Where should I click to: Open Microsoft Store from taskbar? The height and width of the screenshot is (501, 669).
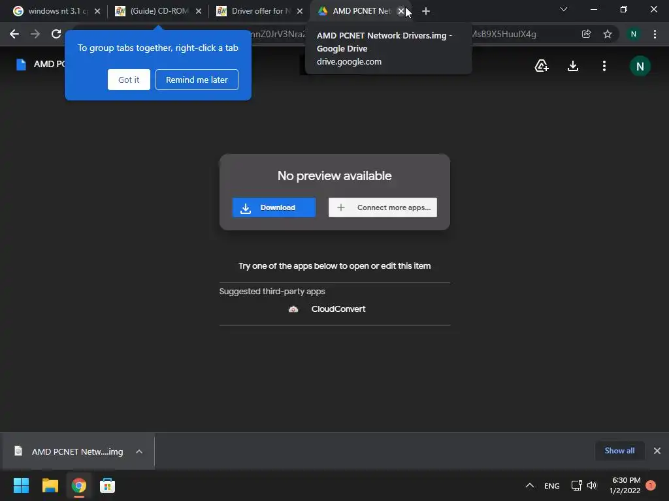tap(107, 485)
